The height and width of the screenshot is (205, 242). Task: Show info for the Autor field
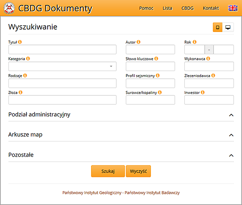pyautogui.click(x=138, y=42)
